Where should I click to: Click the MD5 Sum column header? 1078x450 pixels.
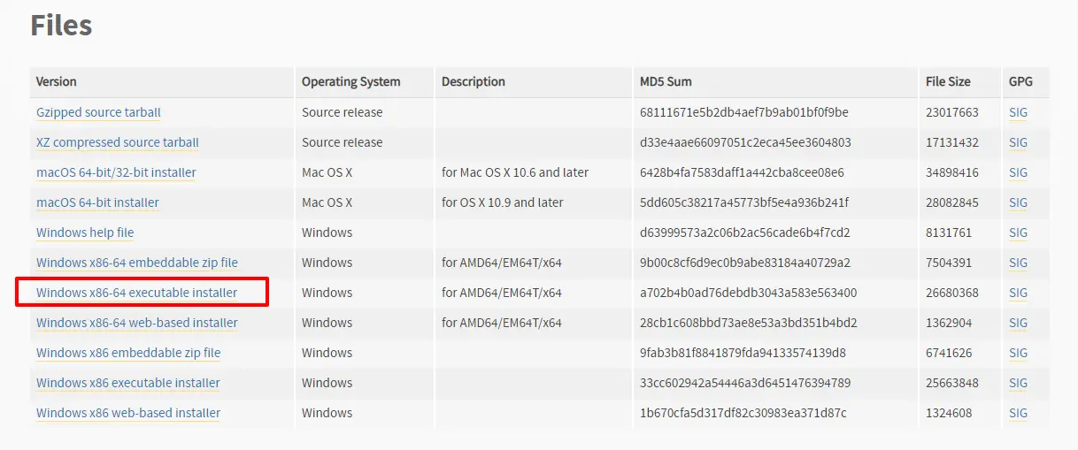[666, 81]
